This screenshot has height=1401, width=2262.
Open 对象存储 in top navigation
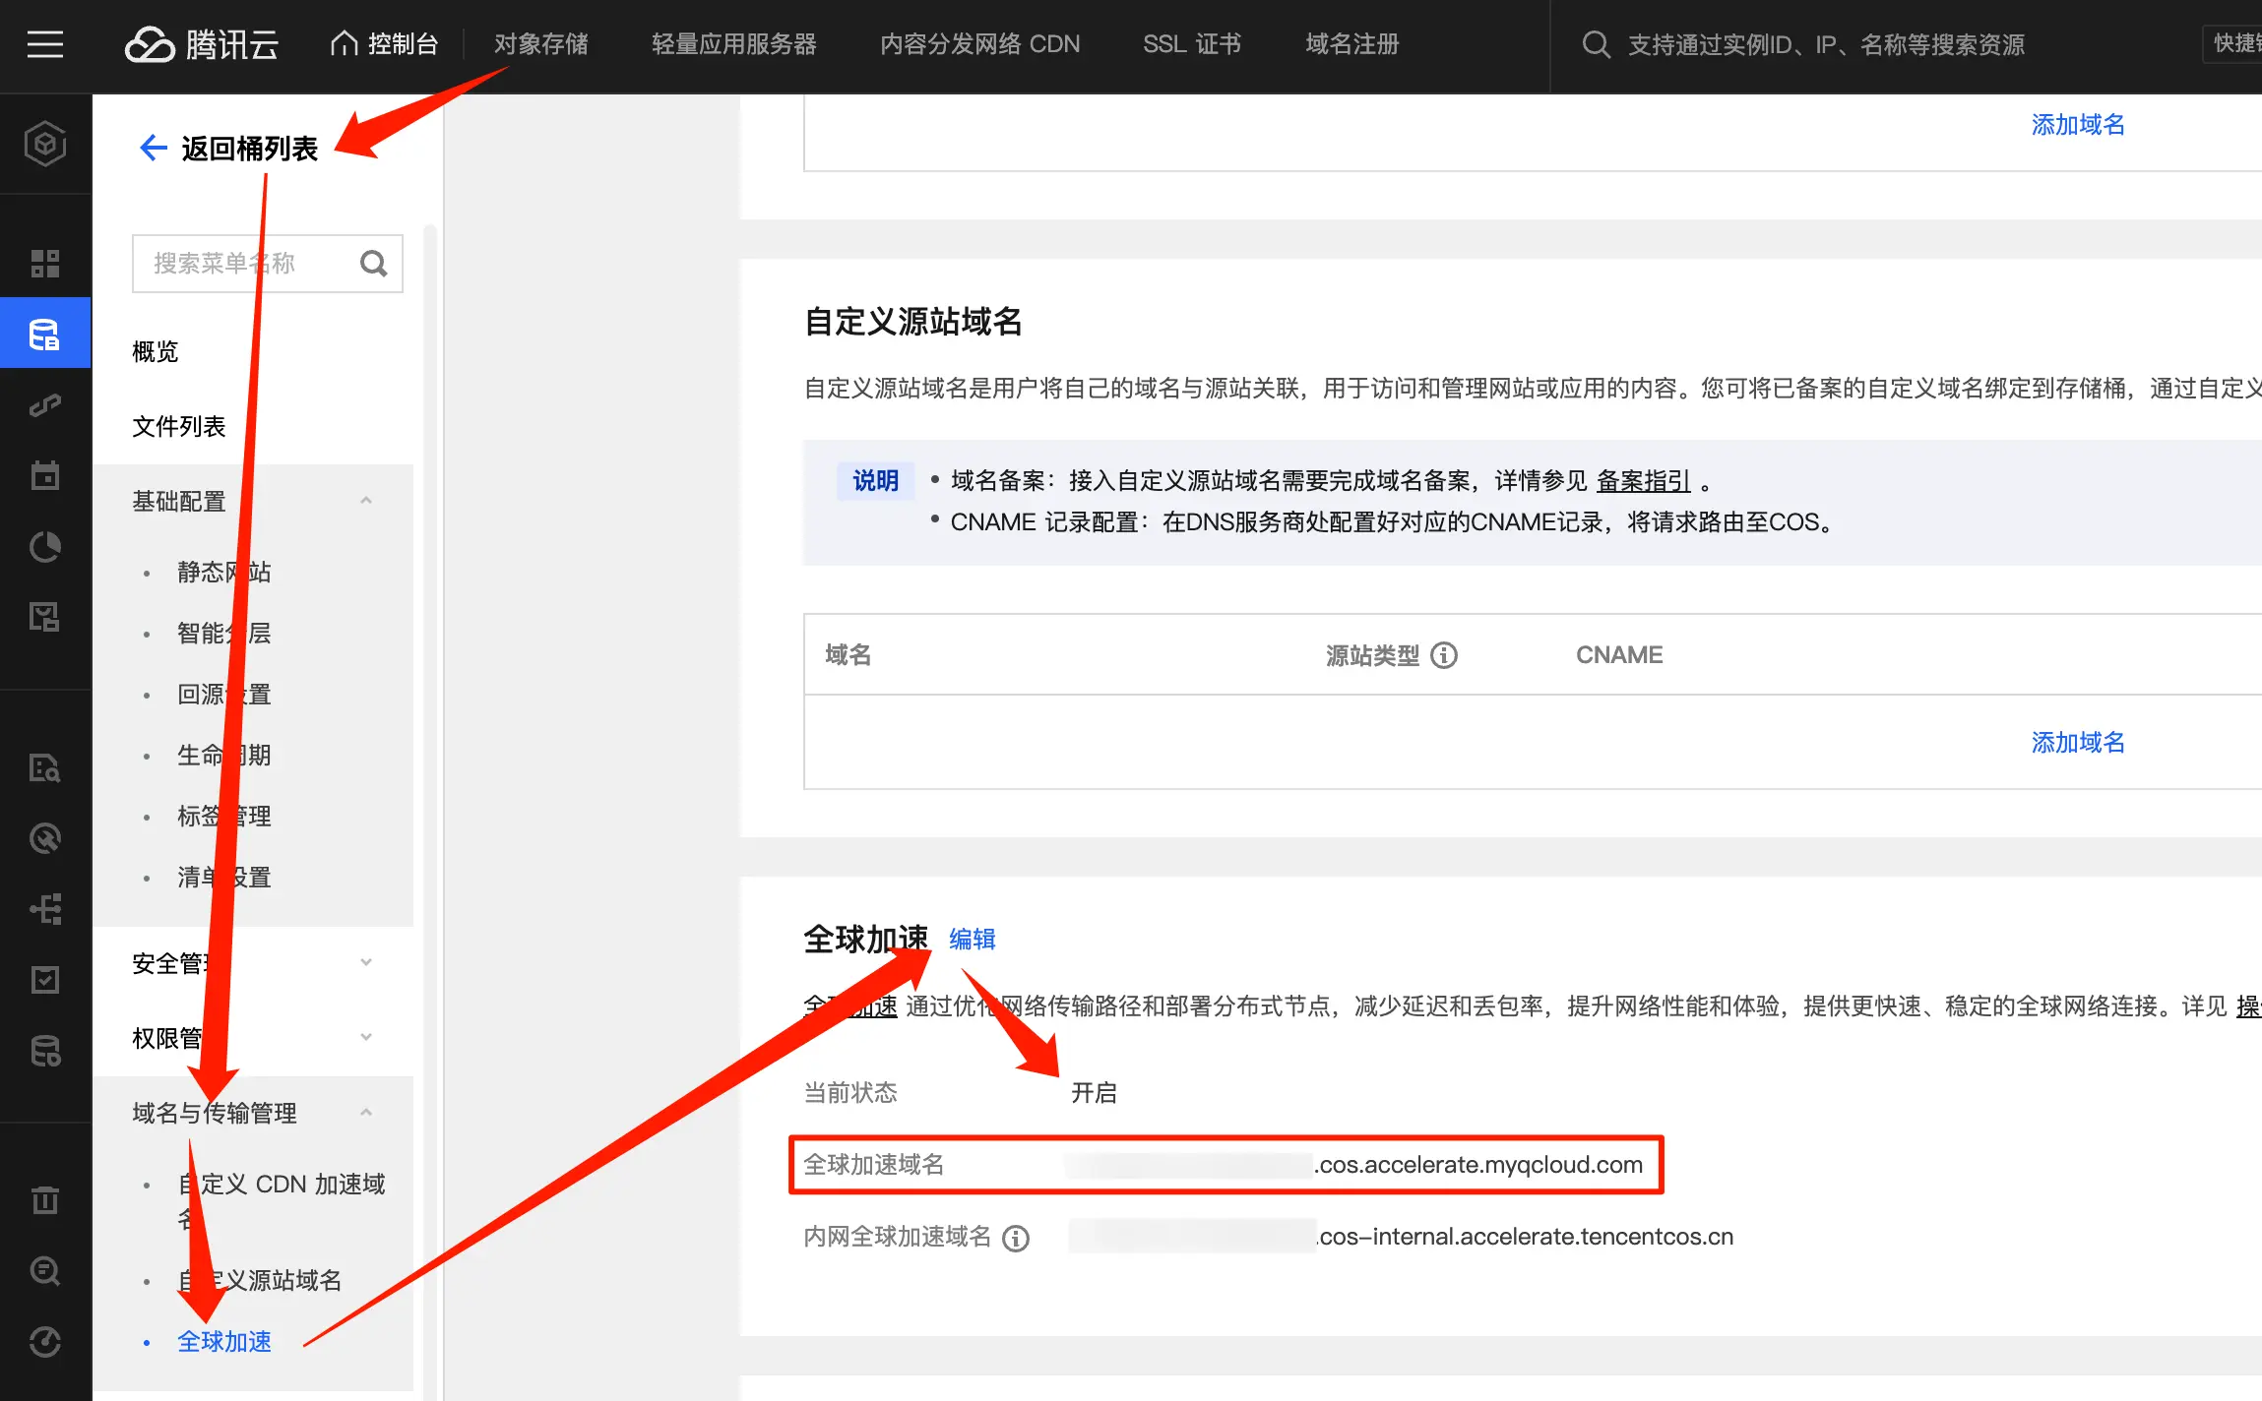540,44
